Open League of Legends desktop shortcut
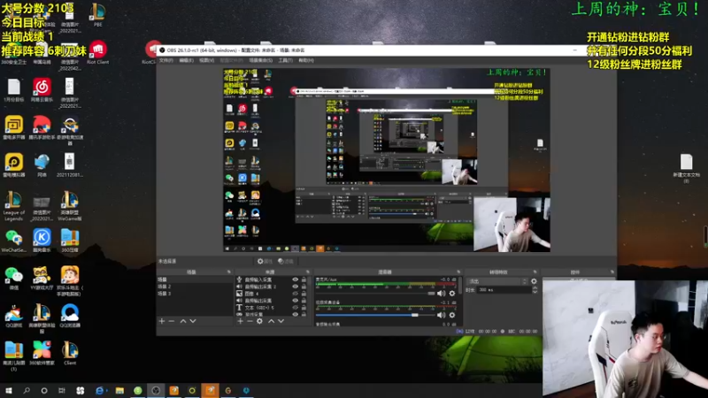Viewport: 708px width, 398px height. [13, 206]
